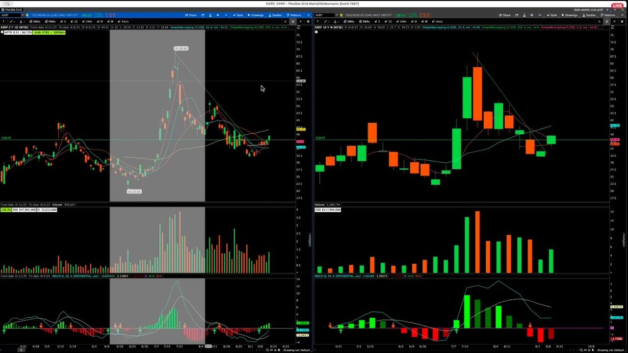The image size is (628, 353).
Task: Click the EMAs button in the weekly chart
Action: (x=365, y=22)
